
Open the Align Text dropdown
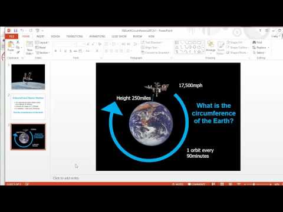click(150, 48)
